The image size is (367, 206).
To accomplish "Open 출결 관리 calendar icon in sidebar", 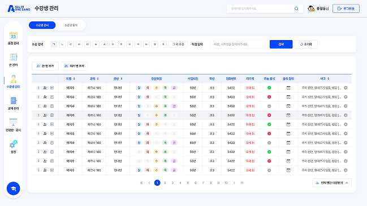I will (14, 36).
